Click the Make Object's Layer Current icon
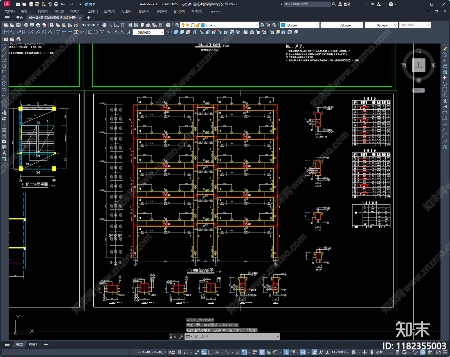 tap(262, 25)
